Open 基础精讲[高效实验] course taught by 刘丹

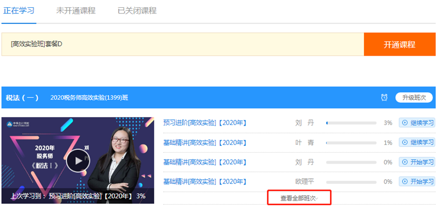pyautogui.click(x=205, y=162)
